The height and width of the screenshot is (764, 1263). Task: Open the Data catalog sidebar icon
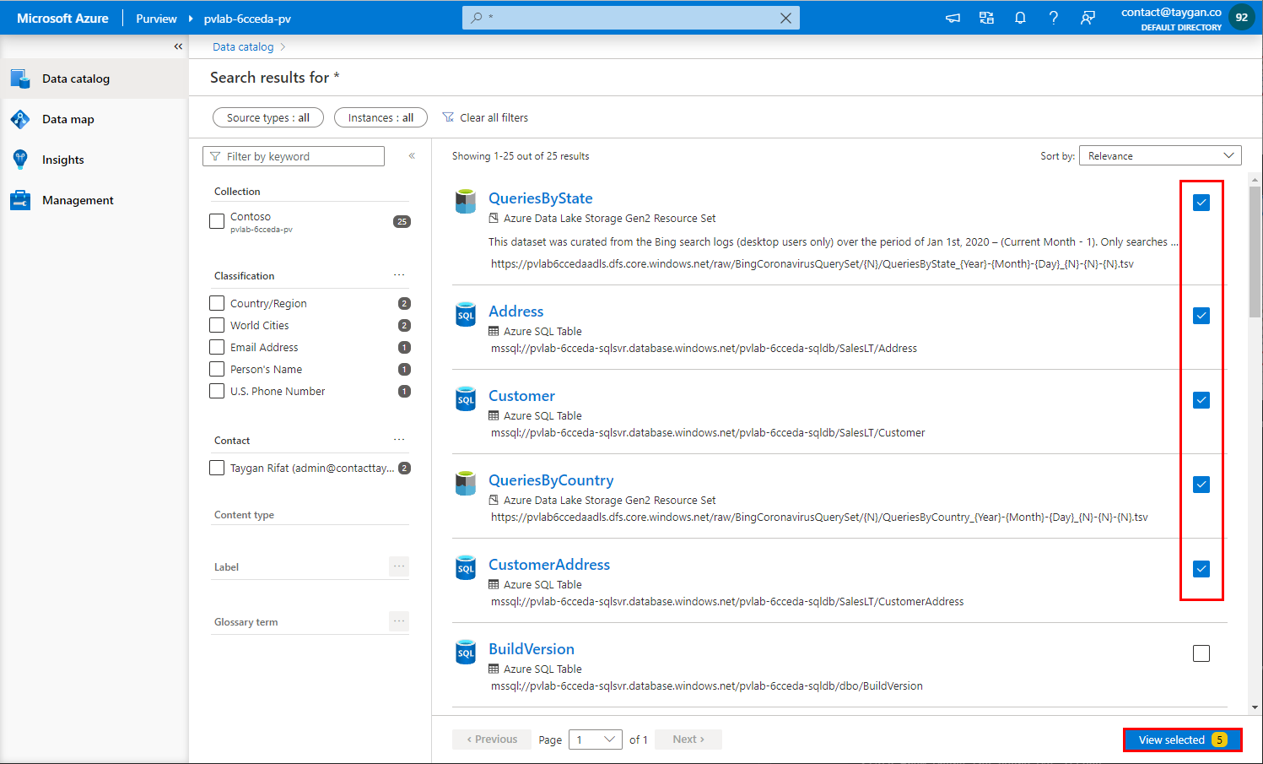click(x=20, y=79)
